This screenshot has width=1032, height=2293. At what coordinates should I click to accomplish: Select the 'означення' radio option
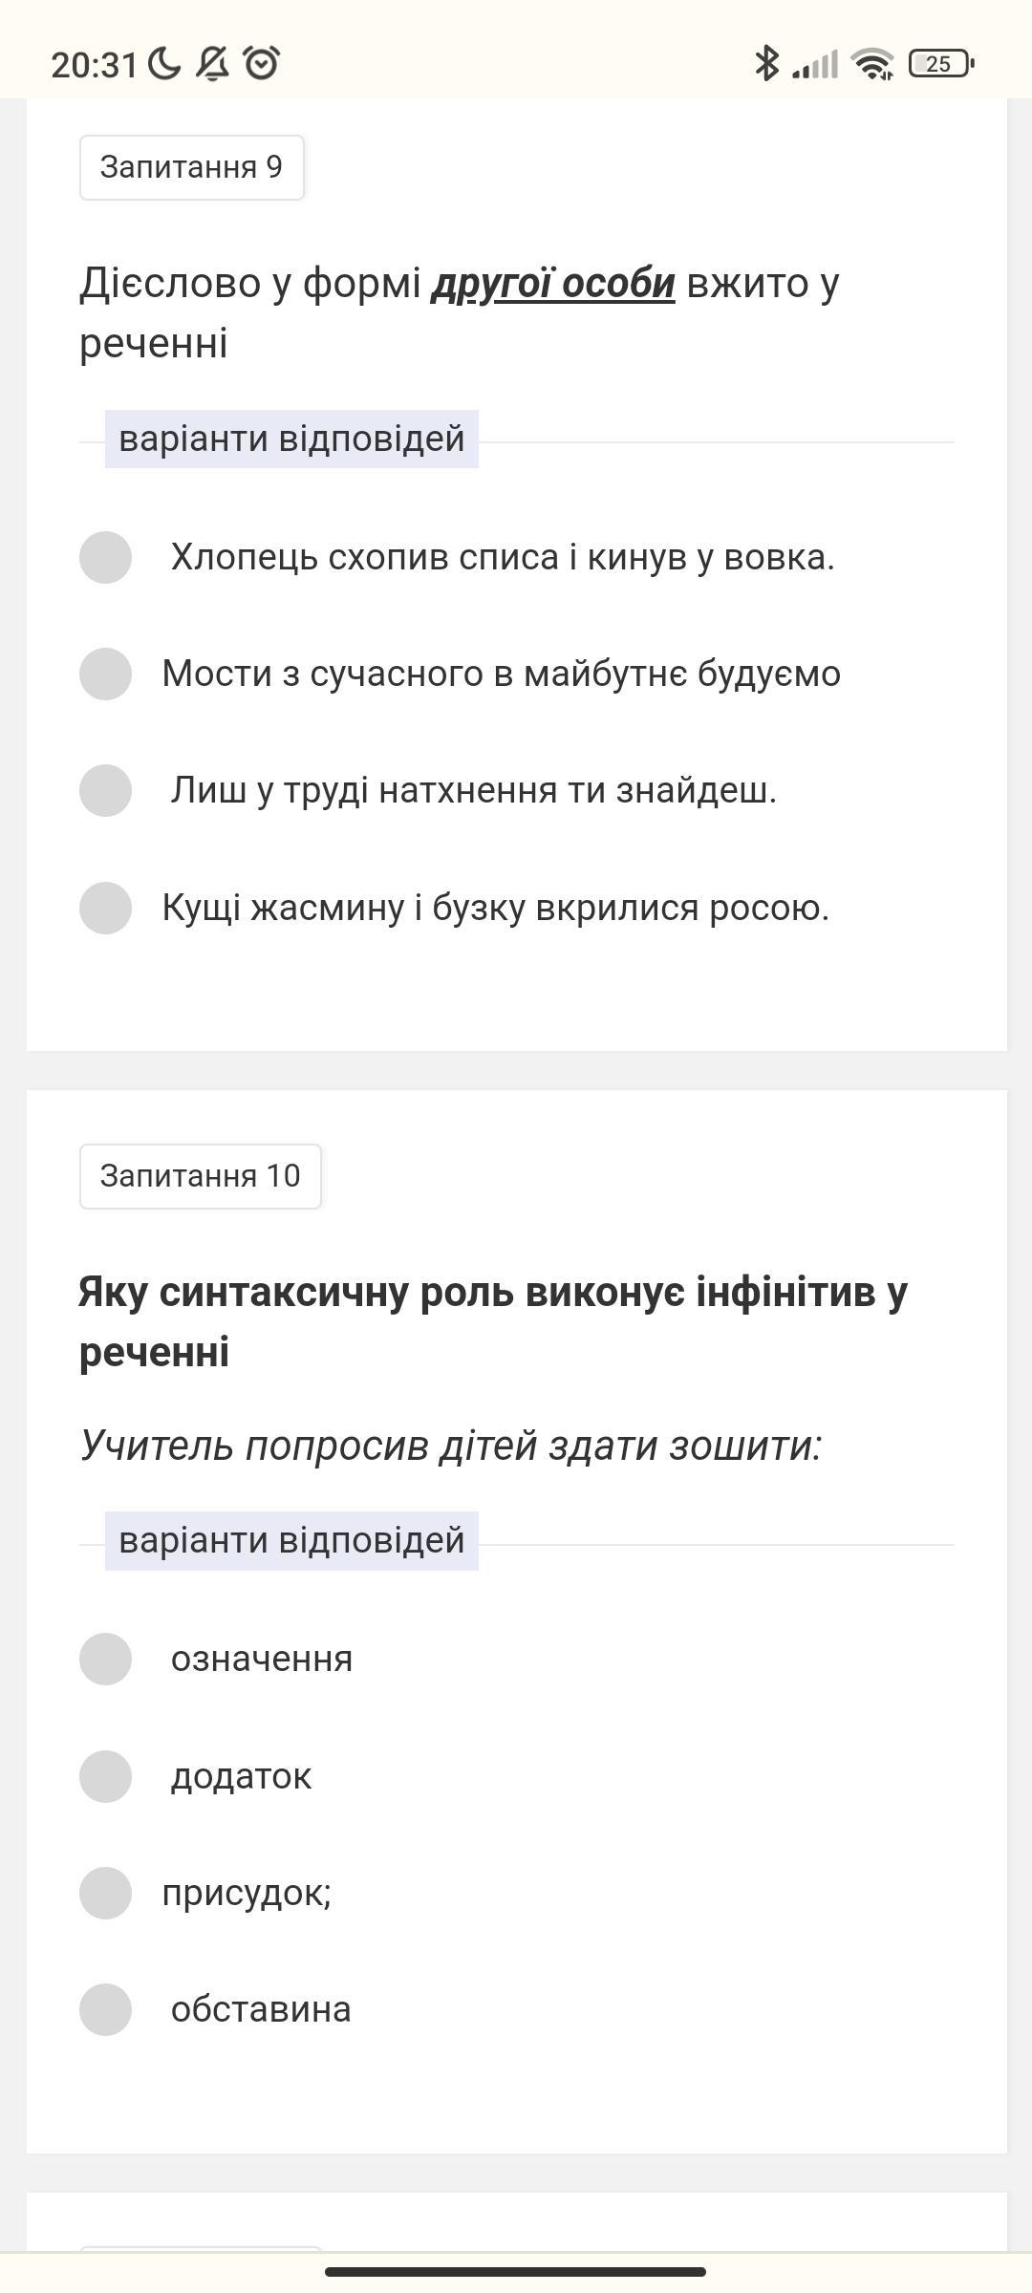point(105,1659)
